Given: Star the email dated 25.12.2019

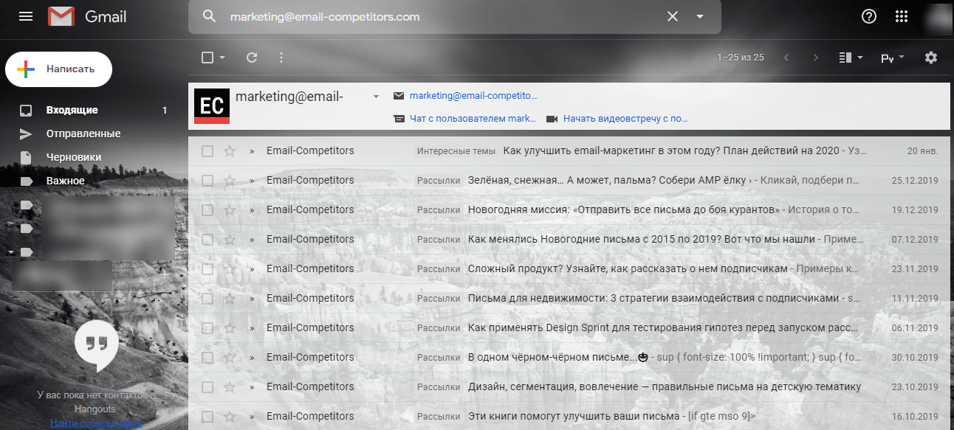Looking at the screenshot, I should (x=230, y=181).
